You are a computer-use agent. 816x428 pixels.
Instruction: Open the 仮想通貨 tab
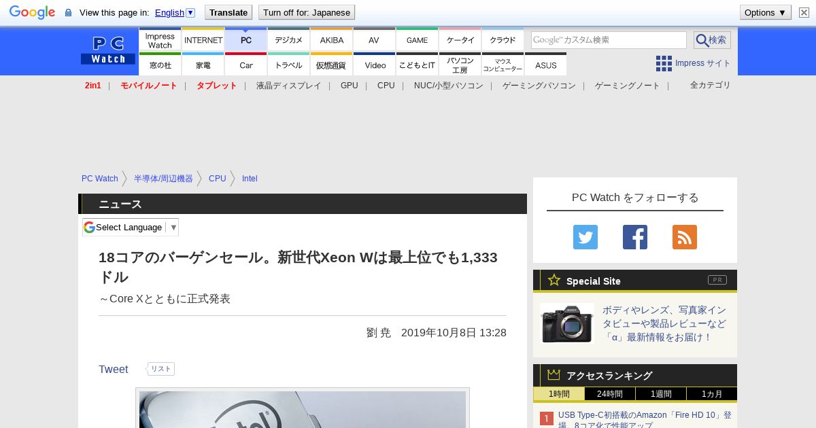click(x=332, y=65)
